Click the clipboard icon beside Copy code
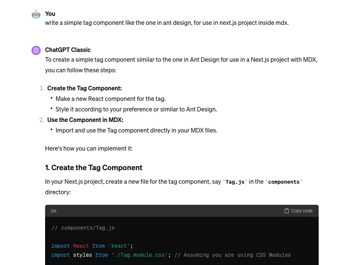Image resolution: width=360 pixels, height=265 pixels. pos(287,211)
